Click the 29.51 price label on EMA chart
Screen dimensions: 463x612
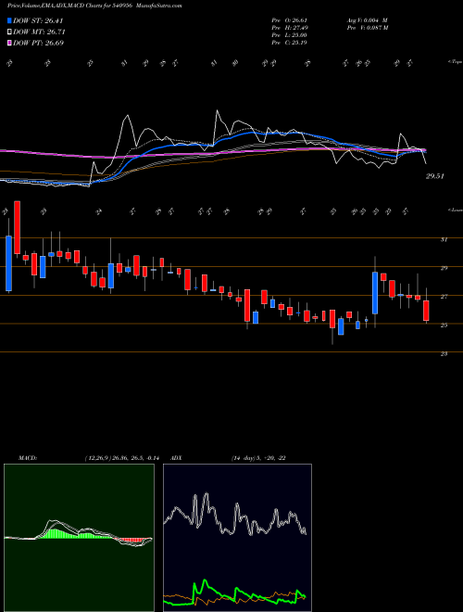(x=435, y=176)
